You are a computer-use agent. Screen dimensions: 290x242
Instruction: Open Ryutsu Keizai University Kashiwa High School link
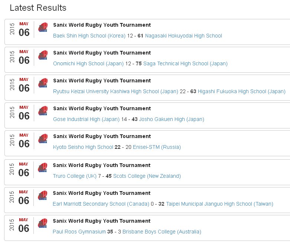pos(115,92)
